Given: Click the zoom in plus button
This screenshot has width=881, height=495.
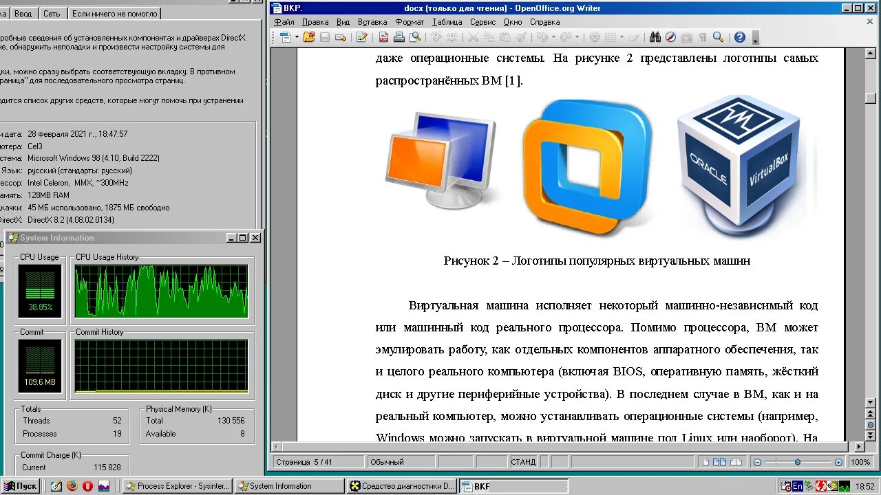Looking at the screenshot, I should coord(838,462).
